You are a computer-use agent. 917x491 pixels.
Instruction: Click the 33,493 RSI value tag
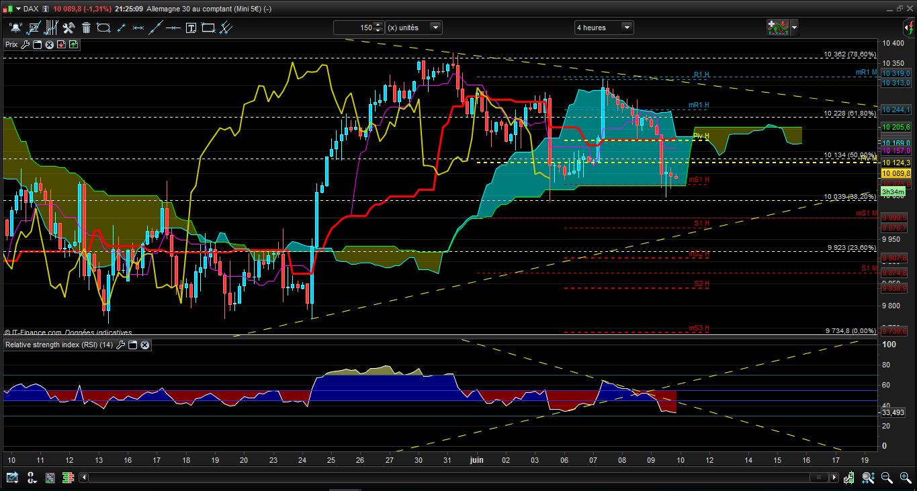tap(894, 412)
